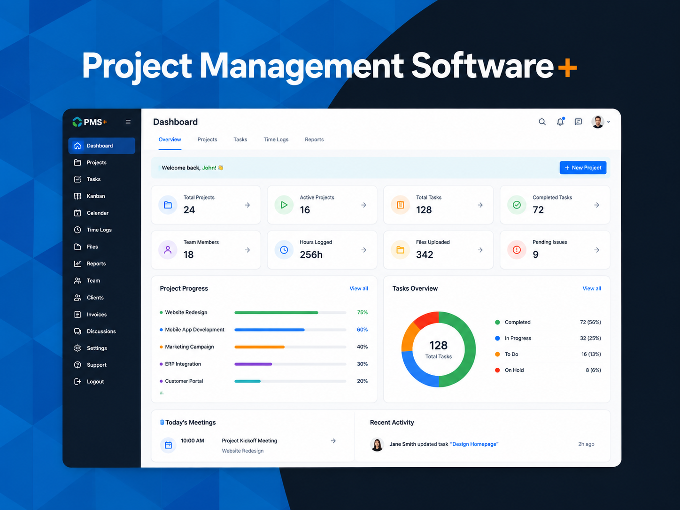Screen dimensions: 680x510
Task: Click the Website Redesign progress bar
Action: tap(290, 313)
